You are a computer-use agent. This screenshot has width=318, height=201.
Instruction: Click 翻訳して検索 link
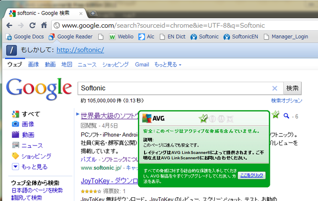[x=27, y=198]
